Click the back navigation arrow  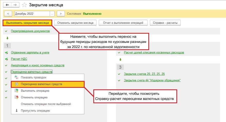click(x=7, y=5)
